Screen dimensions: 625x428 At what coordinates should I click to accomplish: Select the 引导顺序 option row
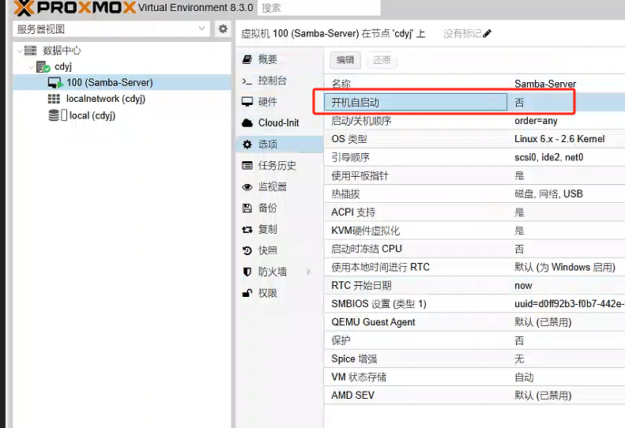(474, 157)
